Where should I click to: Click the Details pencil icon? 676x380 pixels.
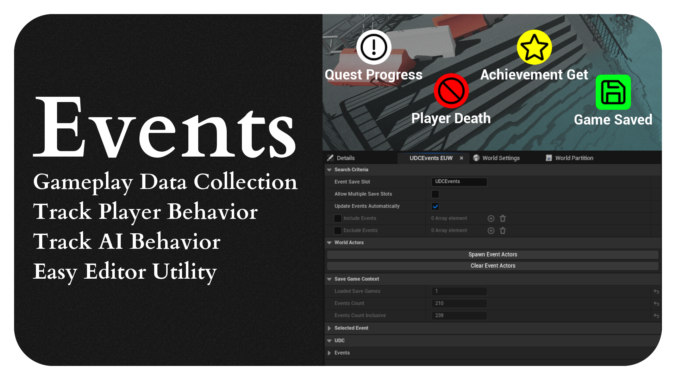click(330, 158)
